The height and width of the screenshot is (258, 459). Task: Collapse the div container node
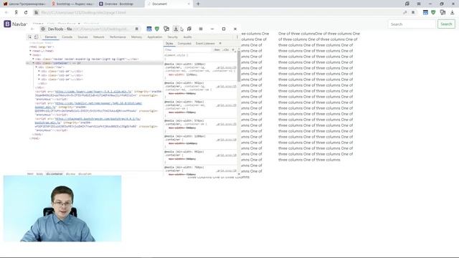[x=34, y=63]
